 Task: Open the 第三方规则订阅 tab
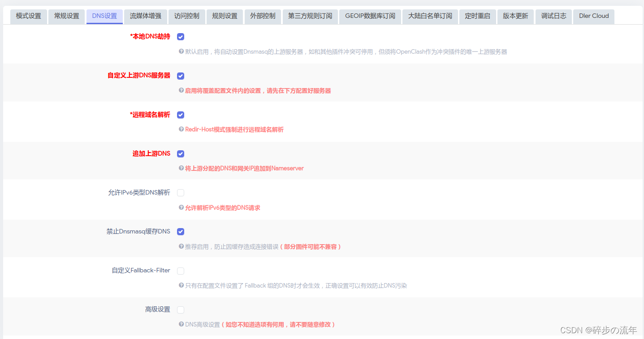point(310,16)
